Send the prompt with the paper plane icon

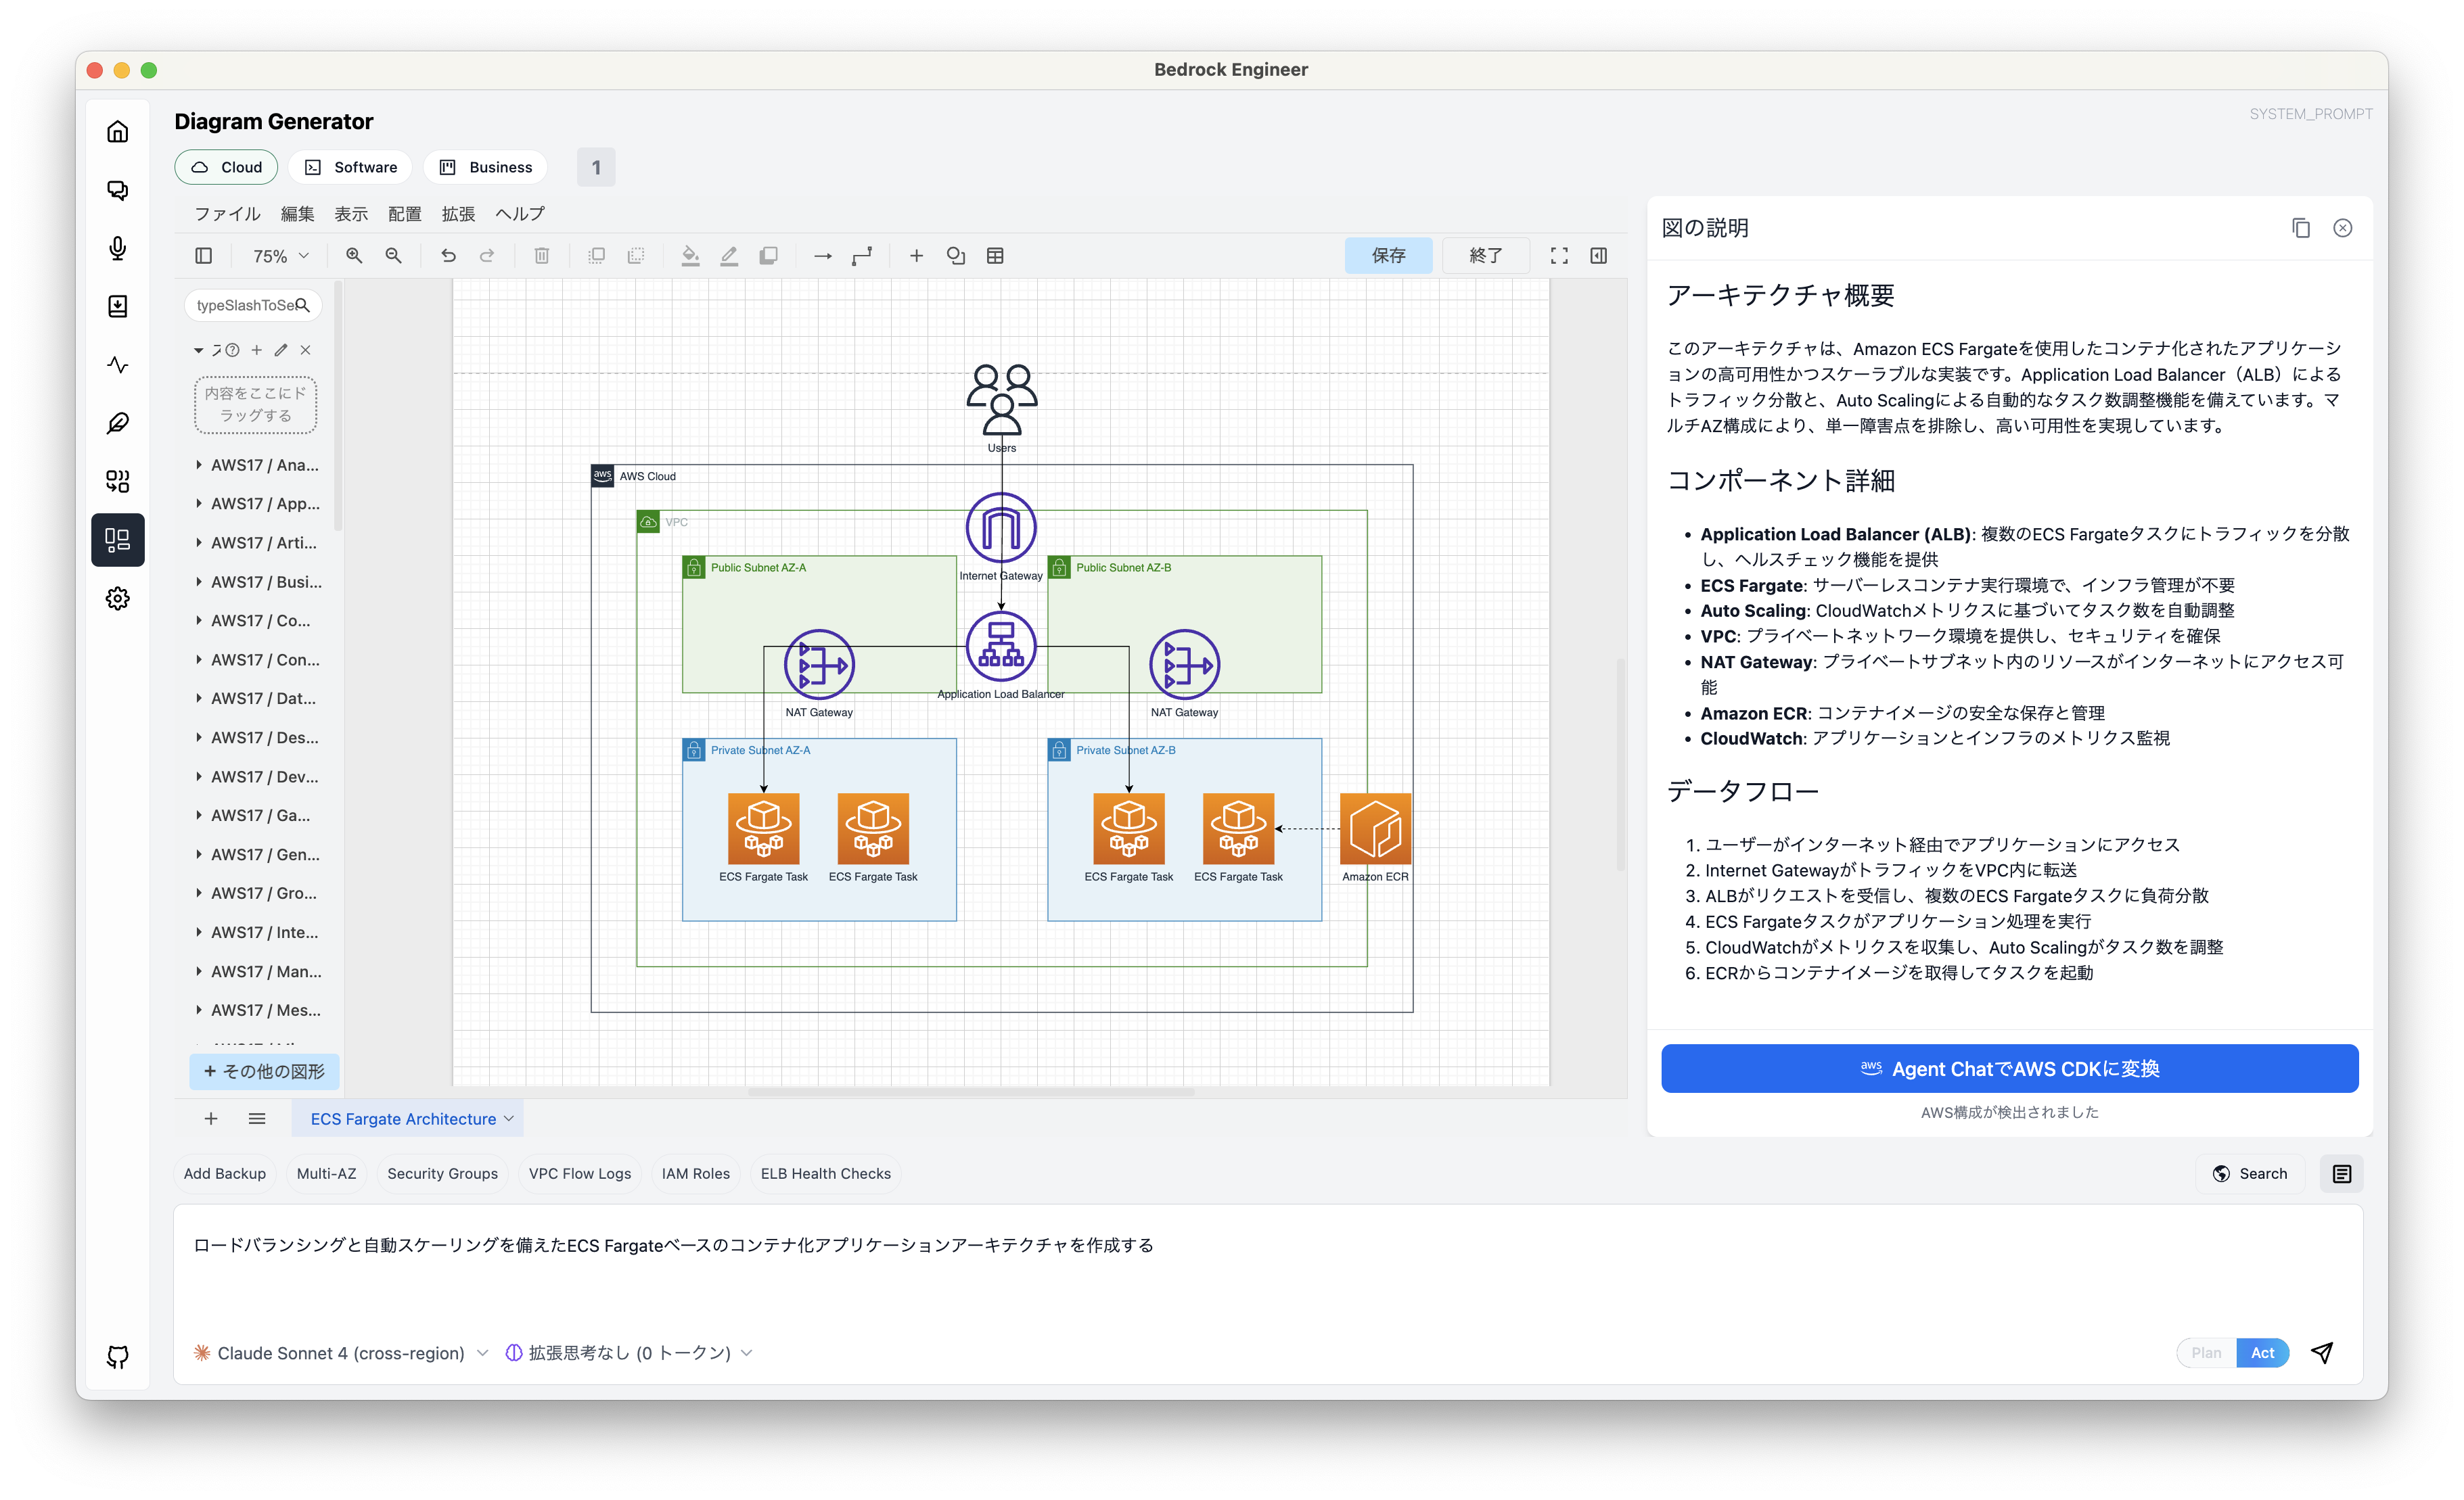point(2322,1352)
